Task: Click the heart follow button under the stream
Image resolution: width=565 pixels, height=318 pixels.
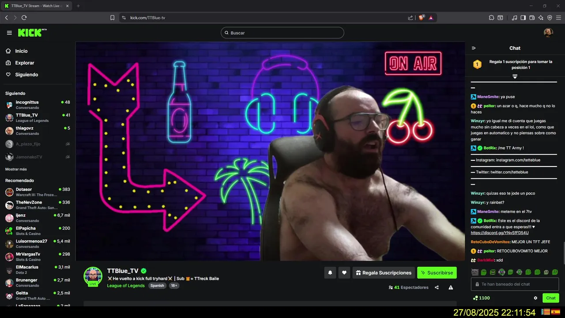Action: click(344, 273)
